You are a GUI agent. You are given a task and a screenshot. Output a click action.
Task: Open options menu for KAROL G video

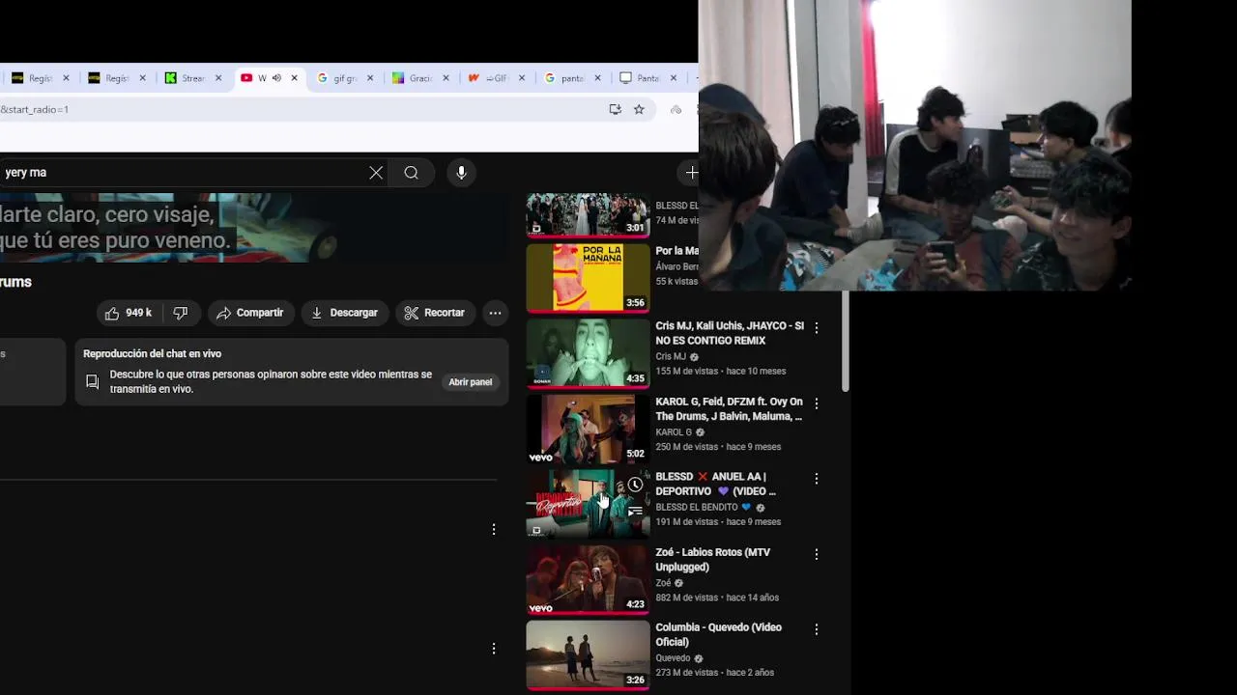(x=817, y=403)
